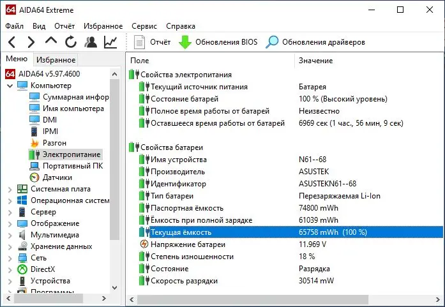Screen dimensions: 445x307
Task: Click the green arrow Обновления BIOS icon
Action: click(185, 42)
